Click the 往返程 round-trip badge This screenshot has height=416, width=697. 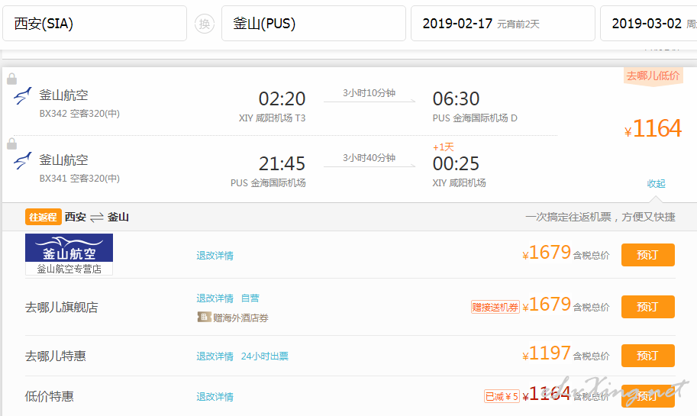tap(43, 217)
